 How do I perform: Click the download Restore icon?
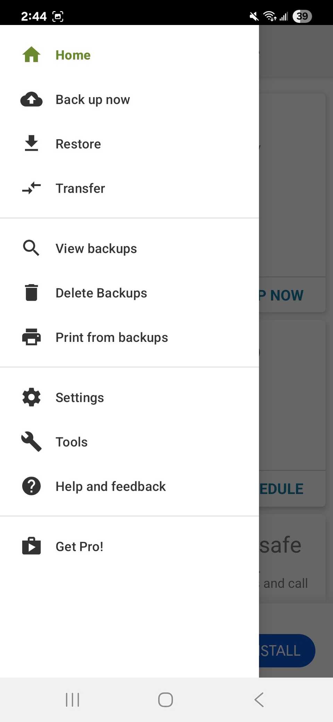click(x=31, y=143)
